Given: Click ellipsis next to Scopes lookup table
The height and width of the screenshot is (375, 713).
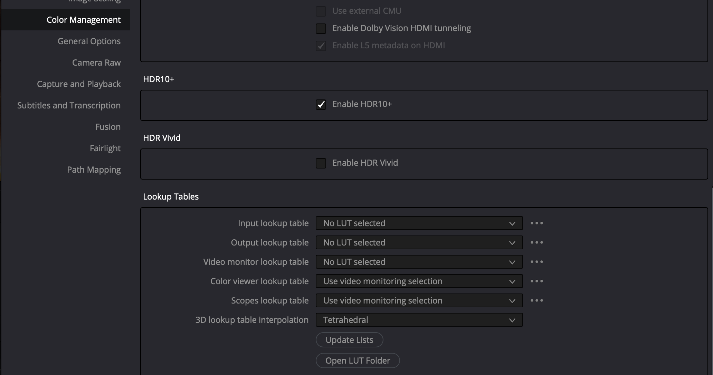Looking at the screenshot, I should 536,301.
